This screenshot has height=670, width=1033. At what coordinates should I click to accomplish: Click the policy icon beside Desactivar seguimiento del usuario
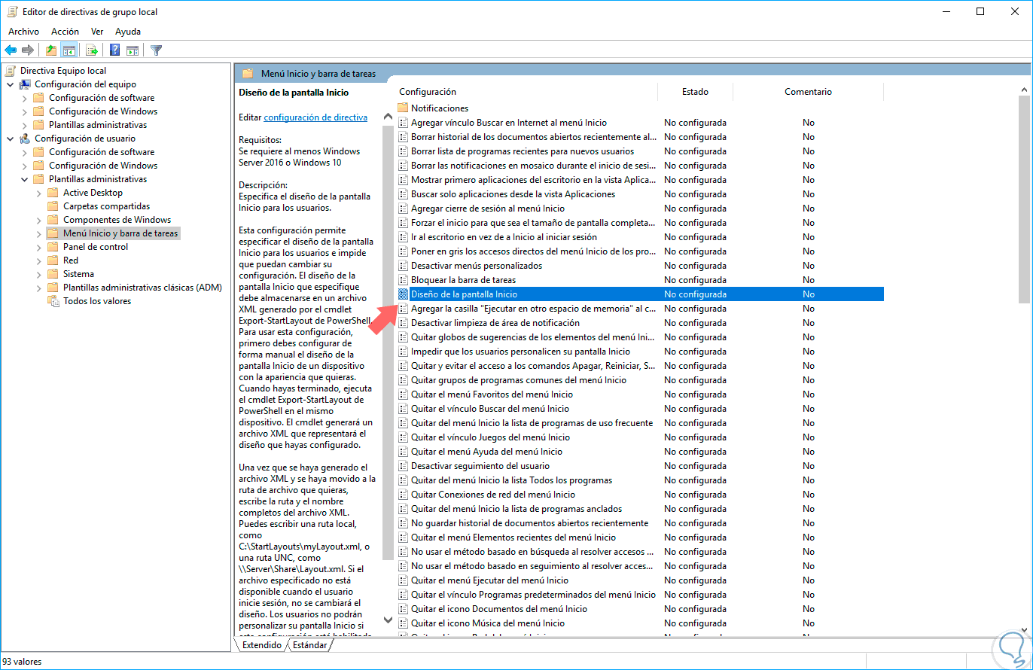[403, 466]
